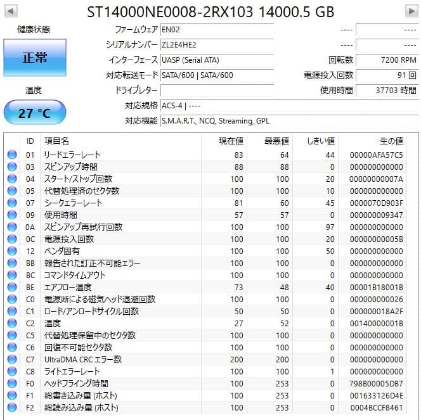Click the 対応規格 field ACS-4
The width and height of the screenshot is (421, 420).
[289, 106]
